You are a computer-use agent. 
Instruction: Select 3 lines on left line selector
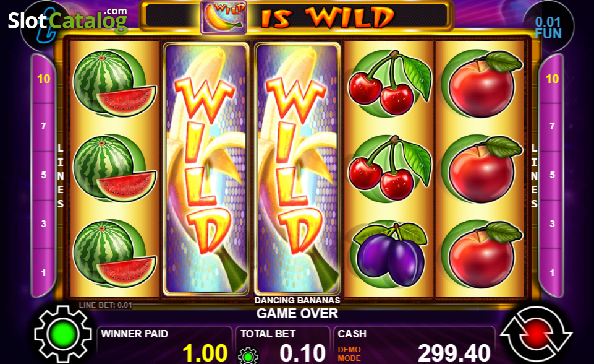click(43, 224)
